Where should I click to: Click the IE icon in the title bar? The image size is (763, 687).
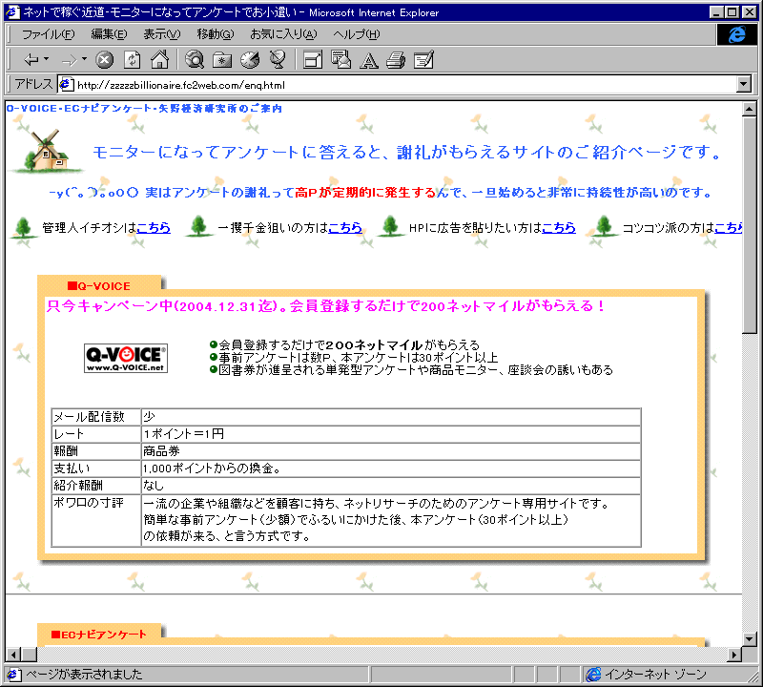pyautogui.click(x=12, y=11)
